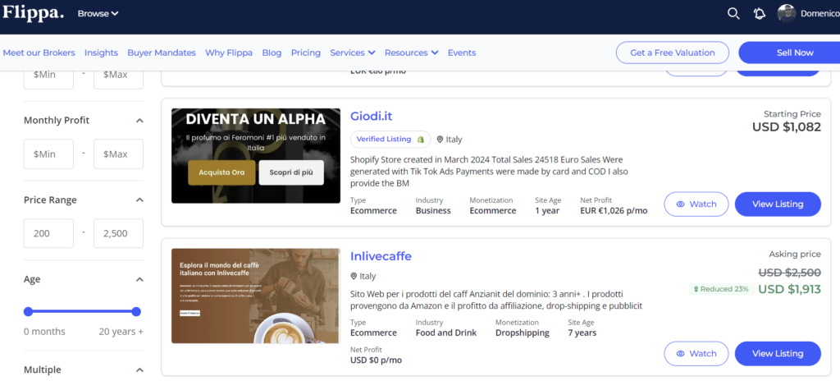Click the location pin icon on Inlivecaffe
Viewport: 840px width, 381px height.
pyautogui.click(x=354, y=277)
